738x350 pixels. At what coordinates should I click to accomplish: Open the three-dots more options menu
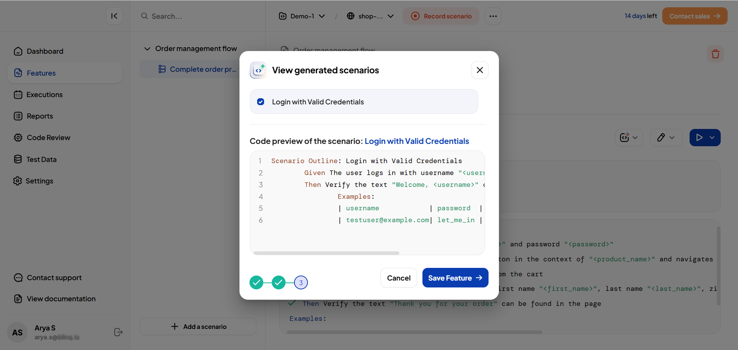(493, 16)
